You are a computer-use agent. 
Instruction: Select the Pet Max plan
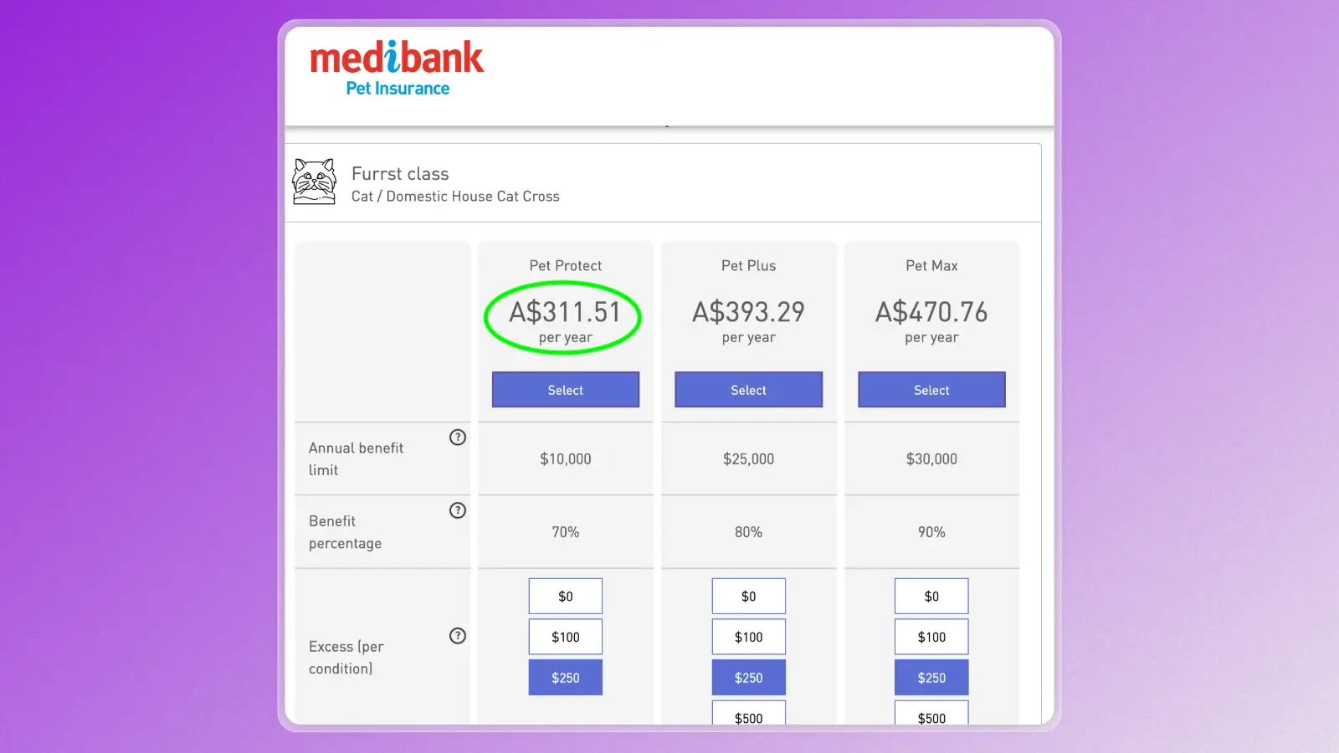931,389
